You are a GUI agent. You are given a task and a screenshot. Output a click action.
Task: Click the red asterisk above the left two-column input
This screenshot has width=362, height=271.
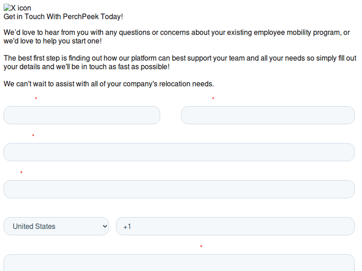(36, 99)
